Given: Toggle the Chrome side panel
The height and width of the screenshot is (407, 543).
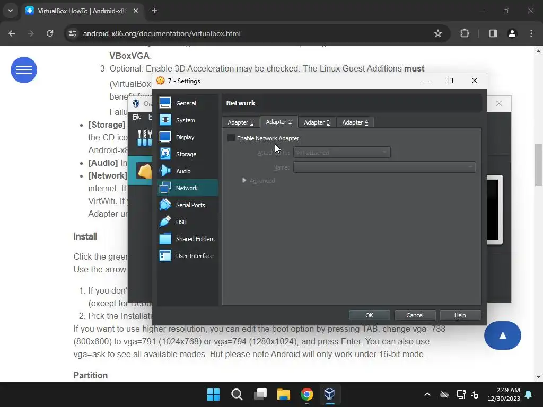Looking at the screenshot, I should click(x=493, y=33).
